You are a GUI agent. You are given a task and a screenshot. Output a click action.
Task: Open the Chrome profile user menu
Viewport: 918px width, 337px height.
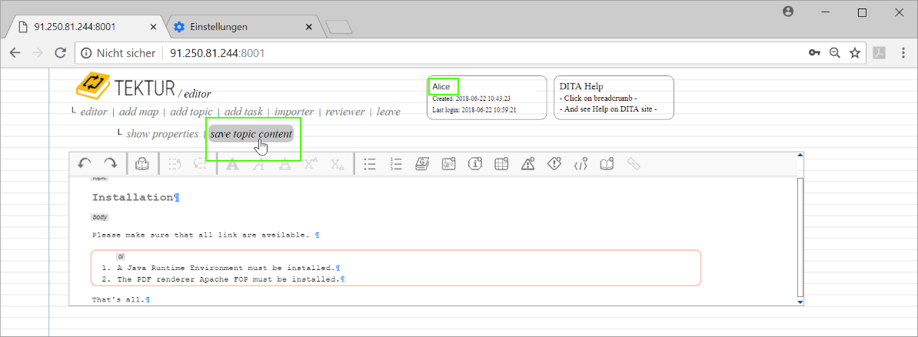(x=787, y=12)
